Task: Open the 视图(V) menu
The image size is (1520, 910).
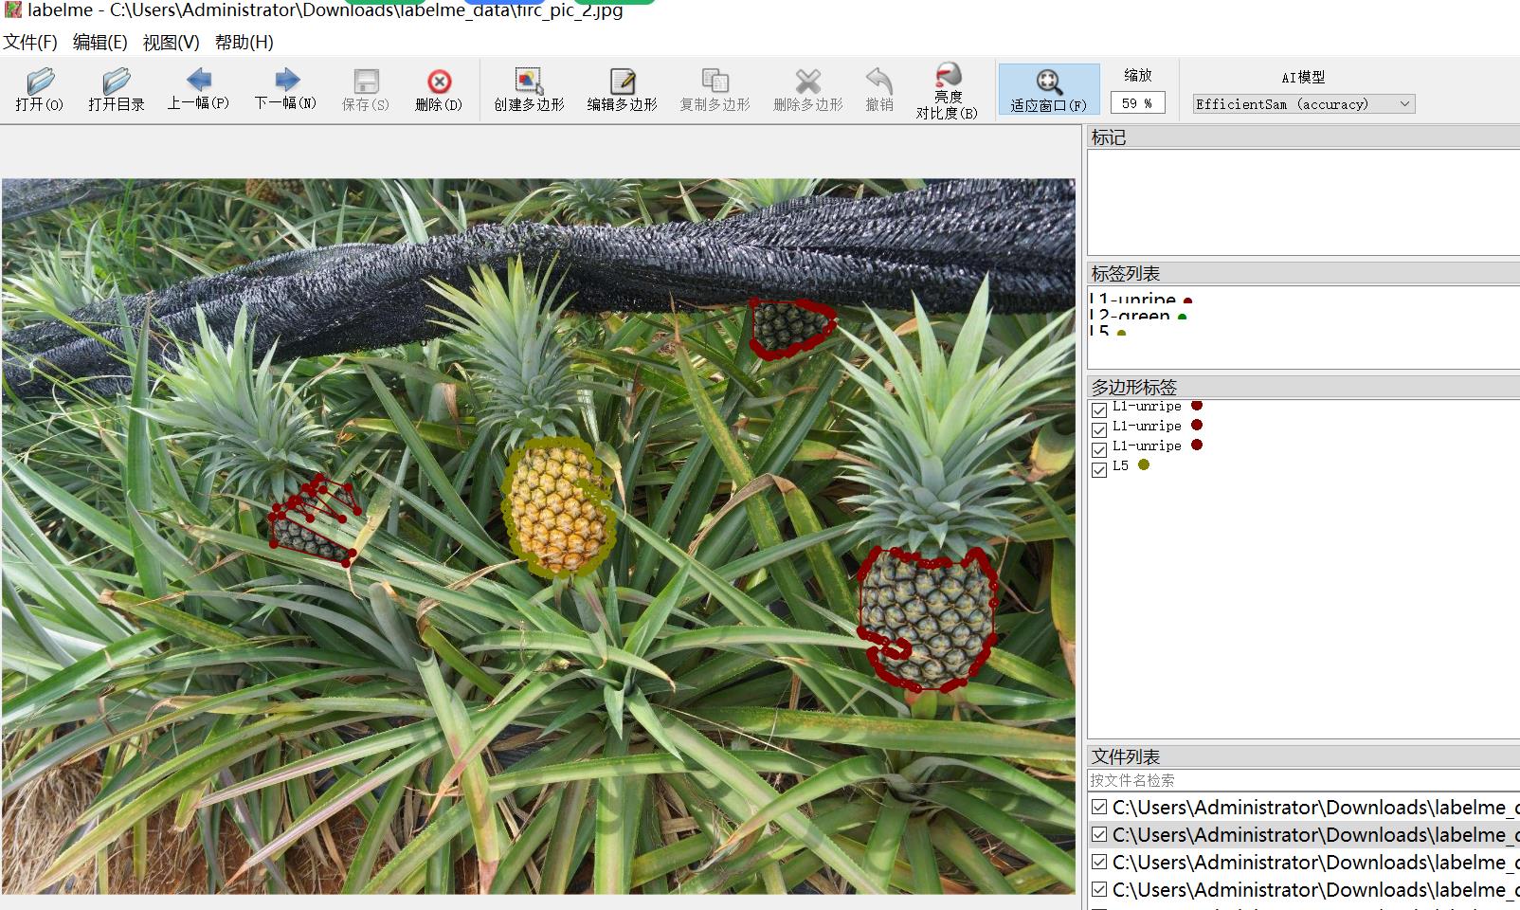Action: (x=171, y=42)
